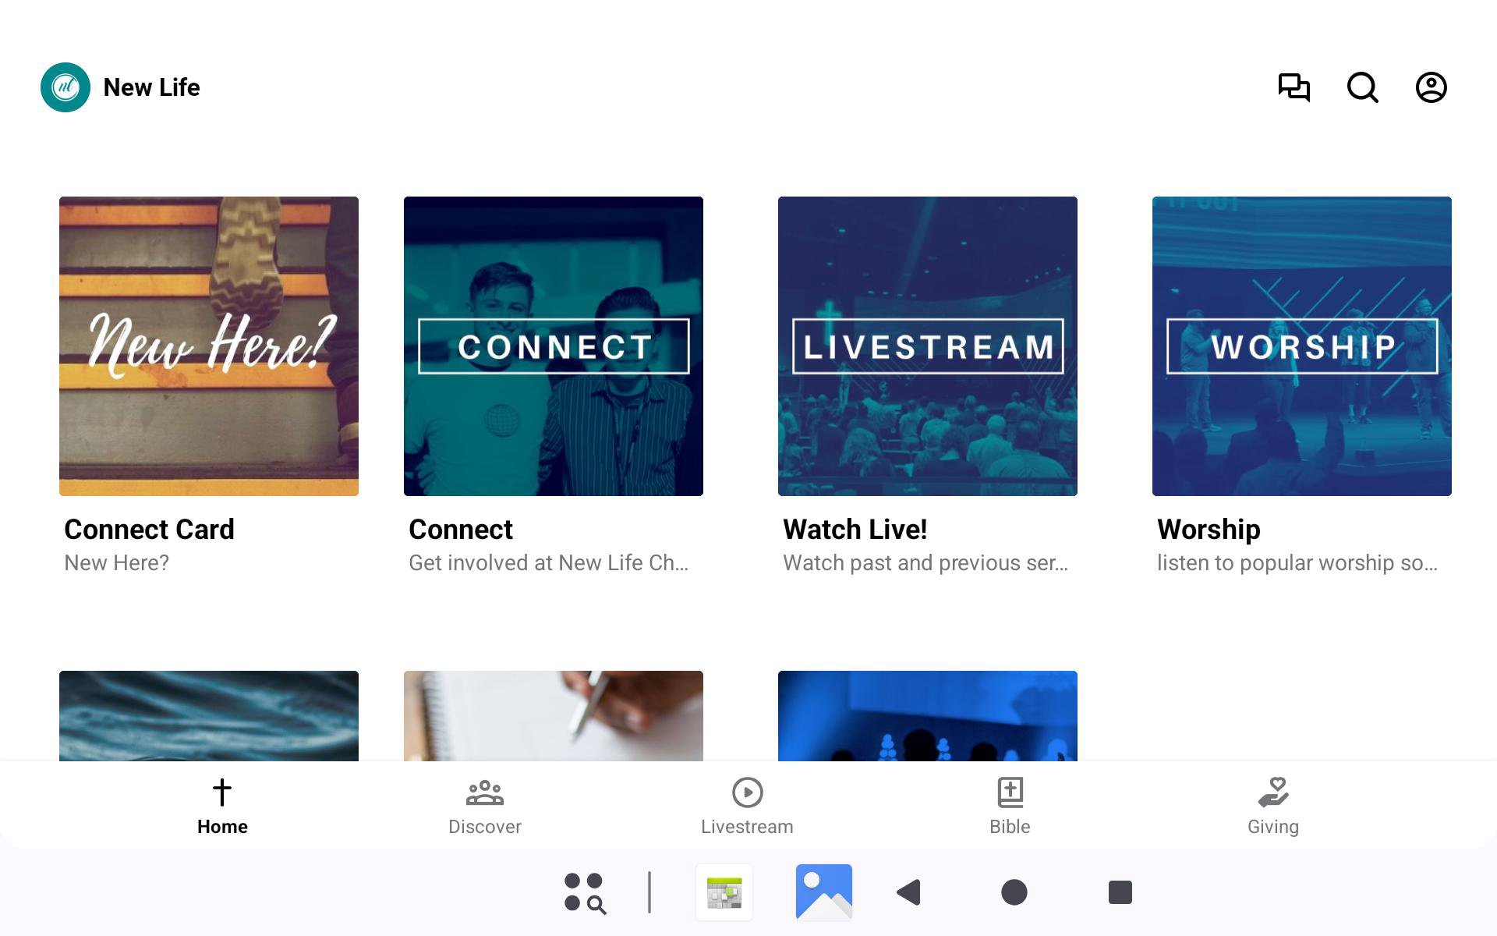Open the Livestream image tile

click(928, 346)
